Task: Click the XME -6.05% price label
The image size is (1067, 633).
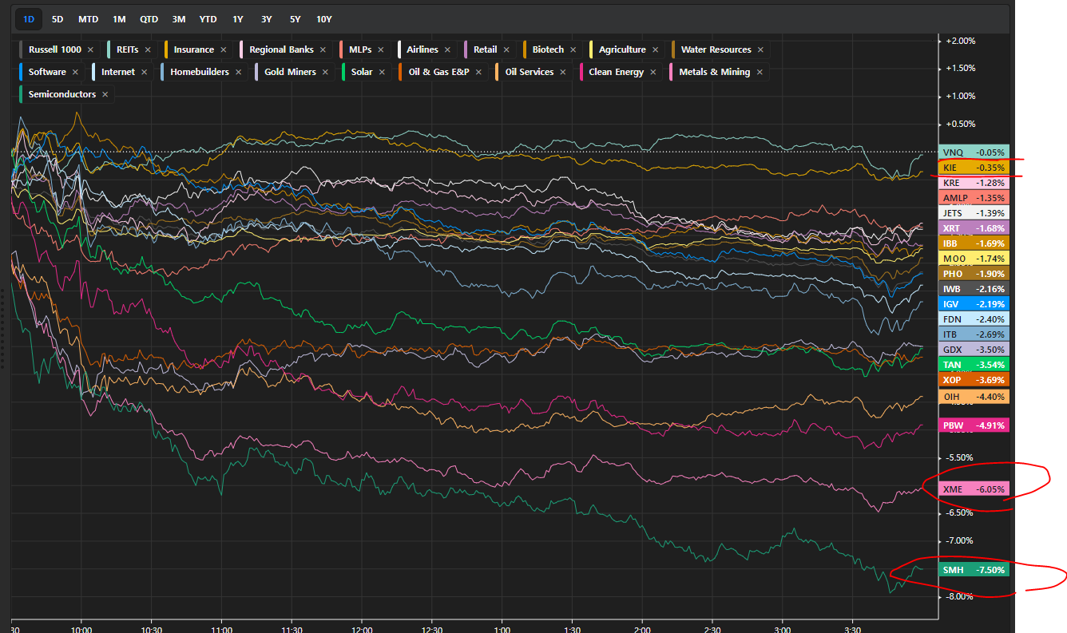Action: [974, 489]
